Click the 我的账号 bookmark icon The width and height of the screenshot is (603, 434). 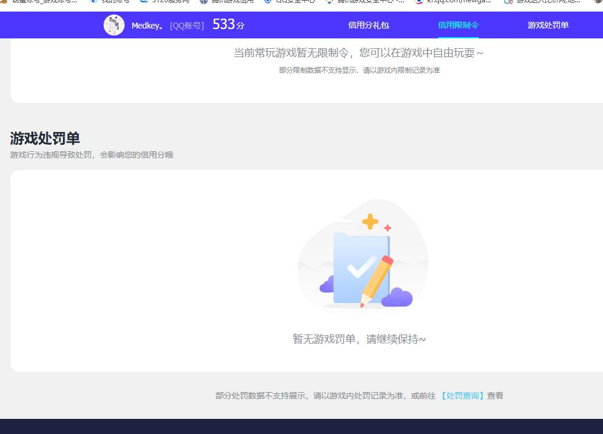[x=94, y=2]
